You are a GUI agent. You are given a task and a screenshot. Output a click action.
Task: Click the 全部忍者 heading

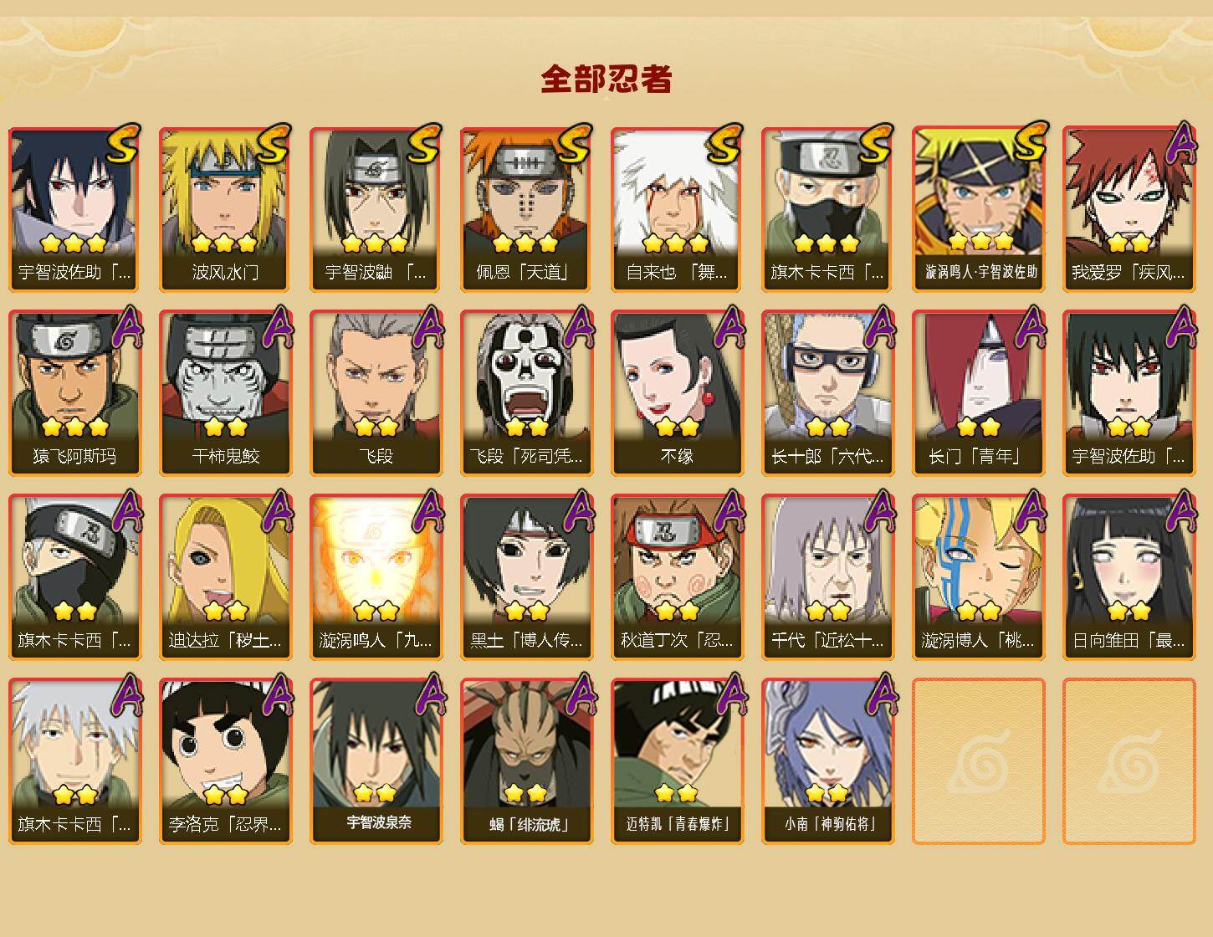click(x=606, y=79)
